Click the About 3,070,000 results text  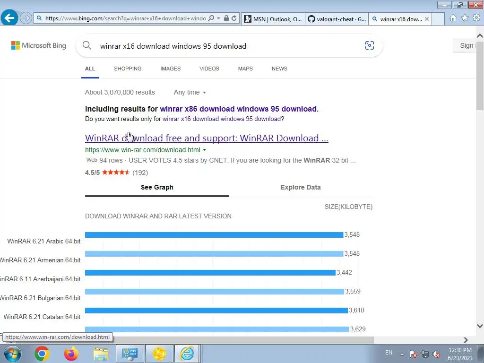(120, 92)
